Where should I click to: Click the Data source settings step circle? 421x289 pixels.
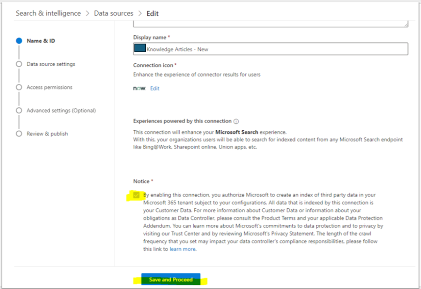18,64
